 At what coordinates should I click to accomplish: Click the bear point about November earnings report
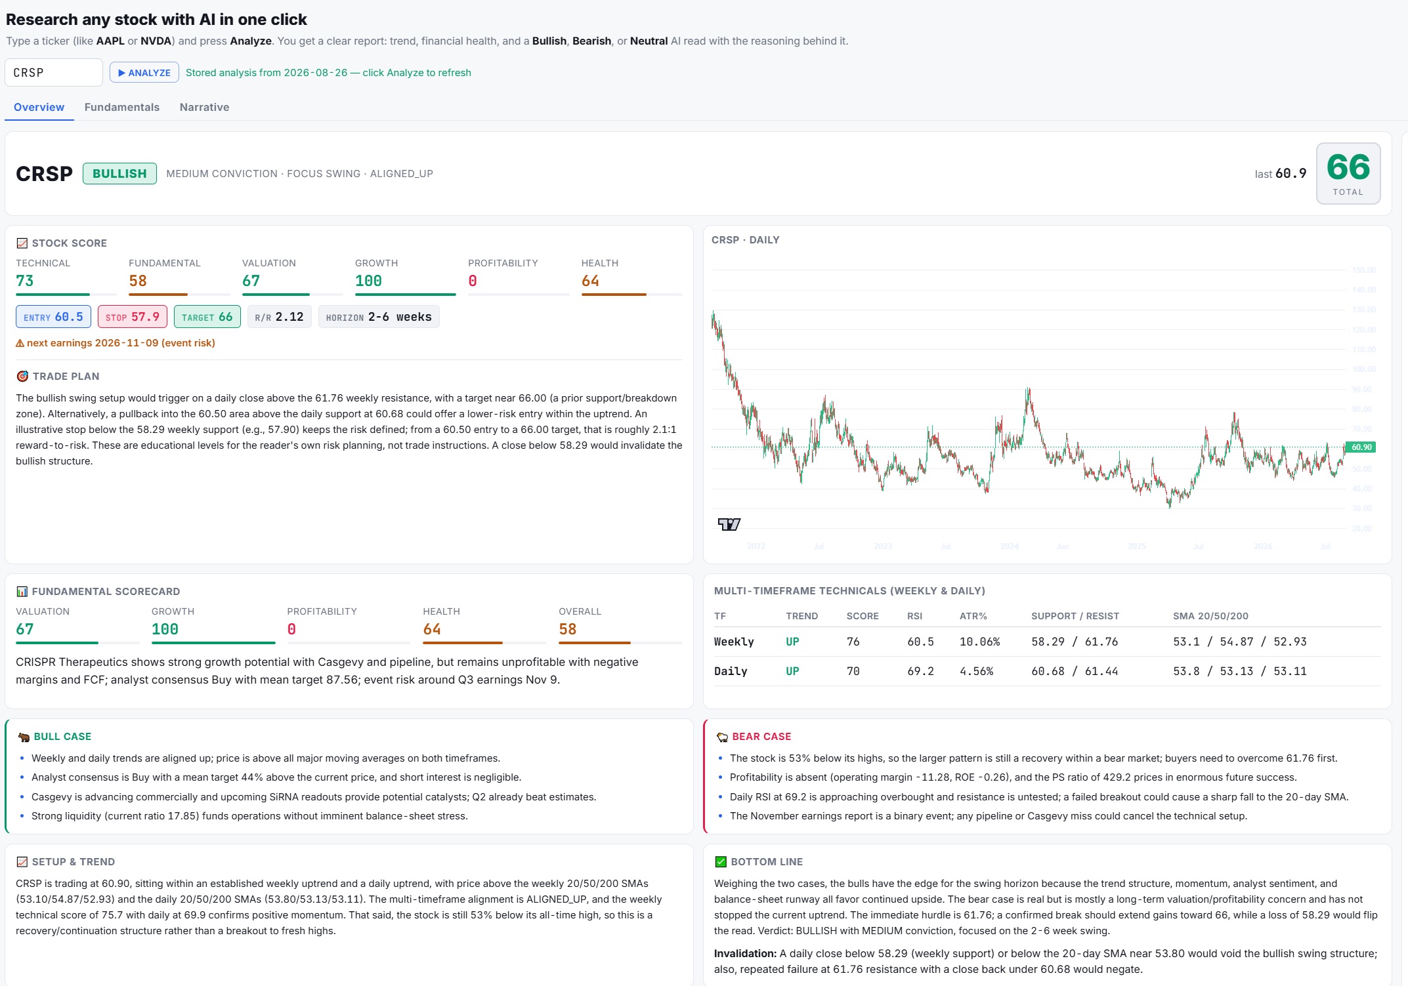989,816
